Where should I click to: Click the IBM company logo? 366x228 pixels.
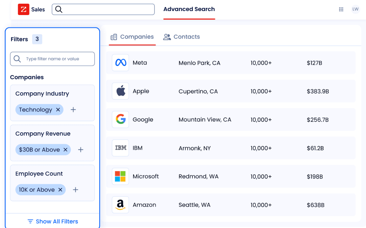pyautogui.click(x=120, y=148)
